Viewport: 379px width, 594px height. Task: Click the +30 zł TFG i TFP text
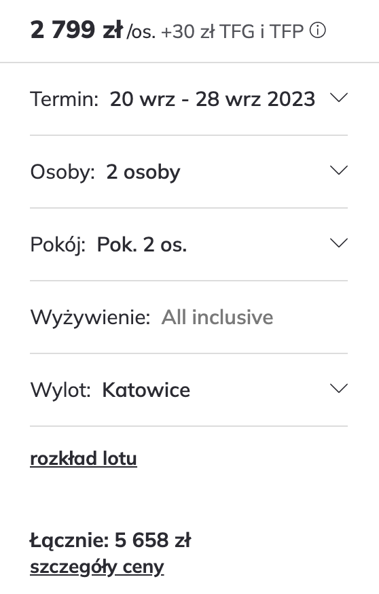click(232, 31)
